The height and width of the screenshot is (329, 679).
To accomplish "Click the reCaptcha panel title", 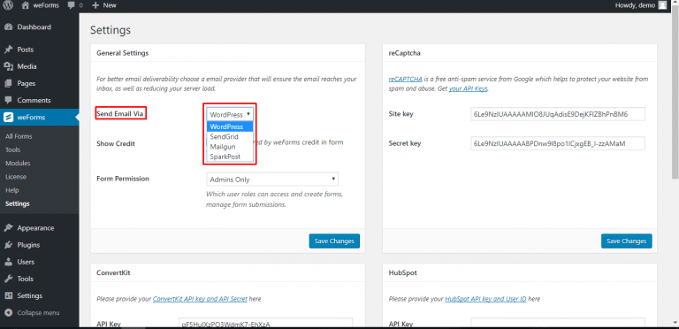I will click(x=405, y=53).
